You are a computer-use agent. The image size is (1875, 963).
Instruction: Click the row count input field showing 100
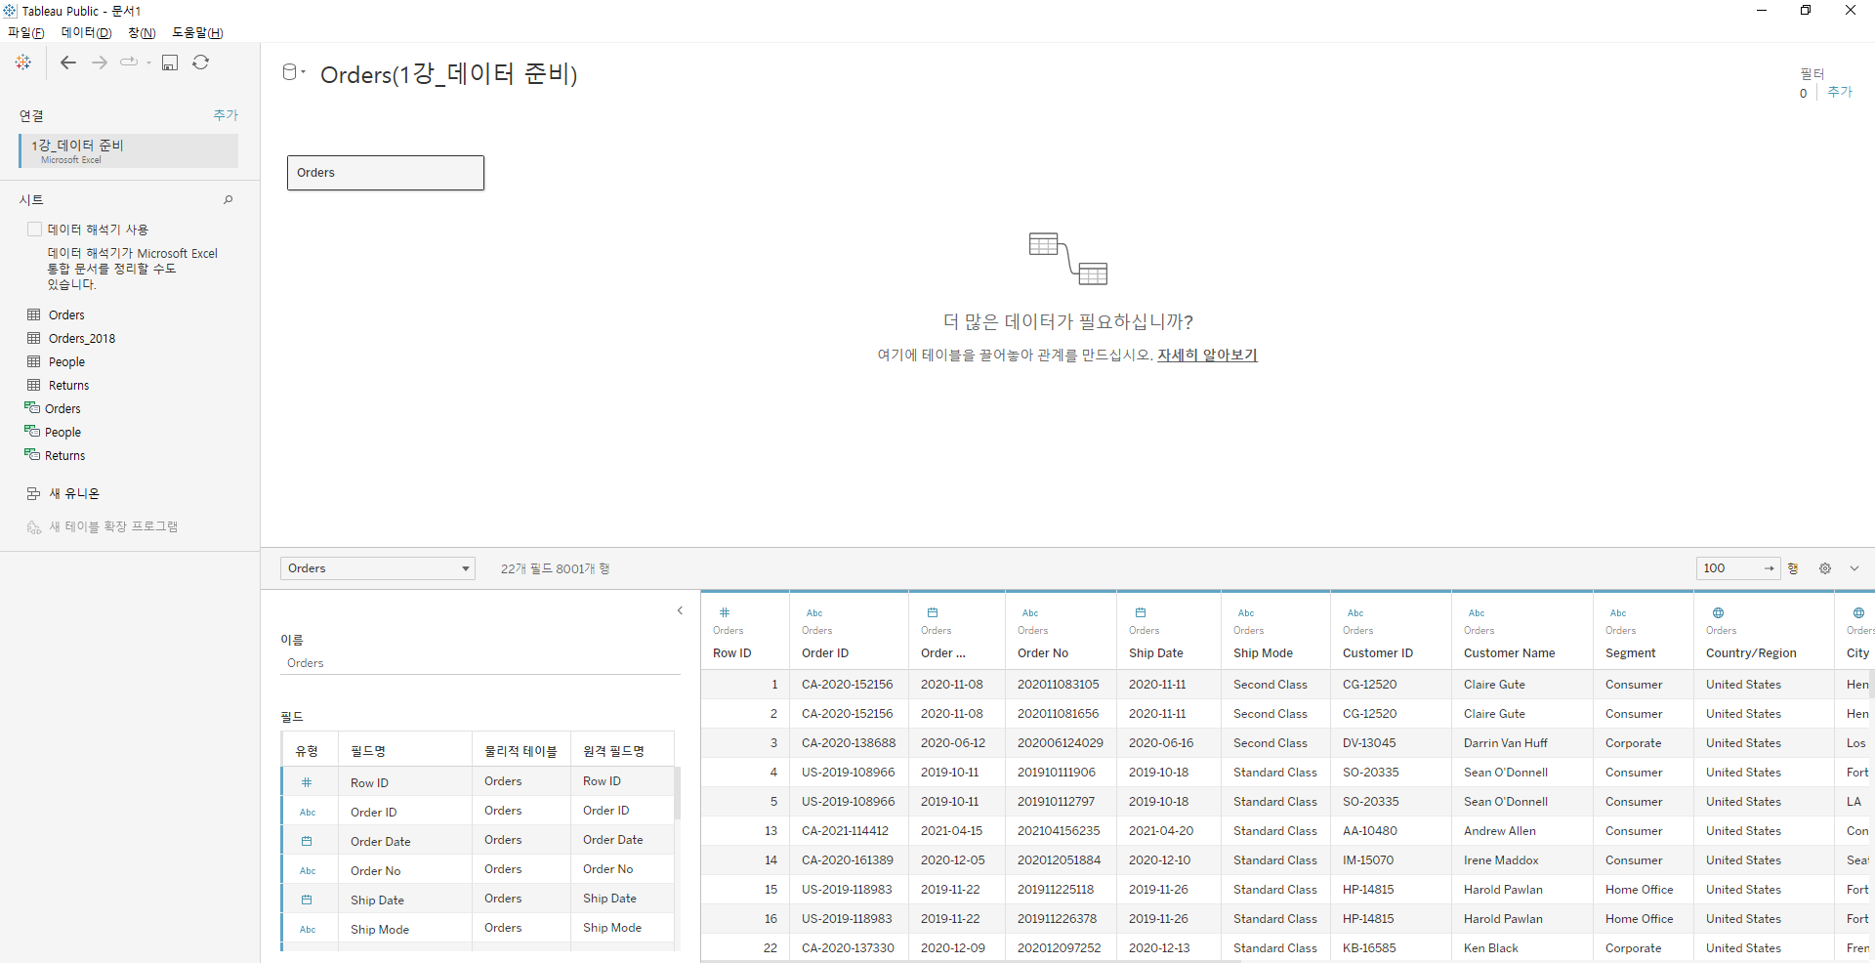[1730, 568]
